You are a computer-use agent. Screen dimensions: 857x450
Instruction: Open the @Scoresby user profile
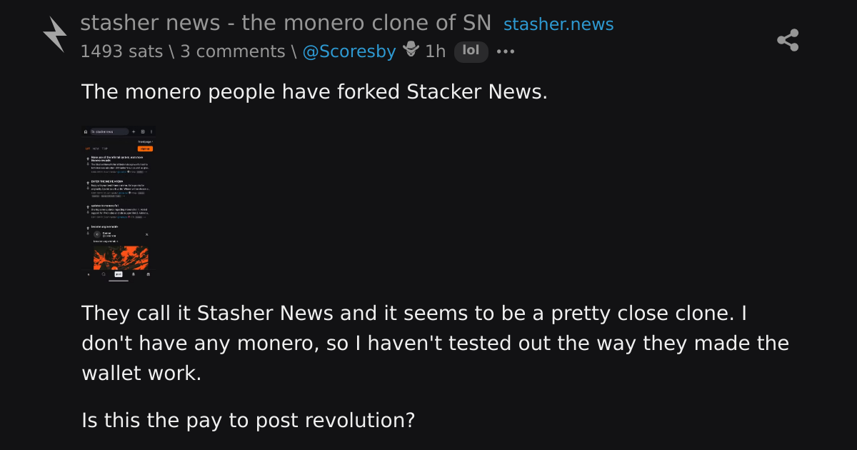click(x=349, y=51)
